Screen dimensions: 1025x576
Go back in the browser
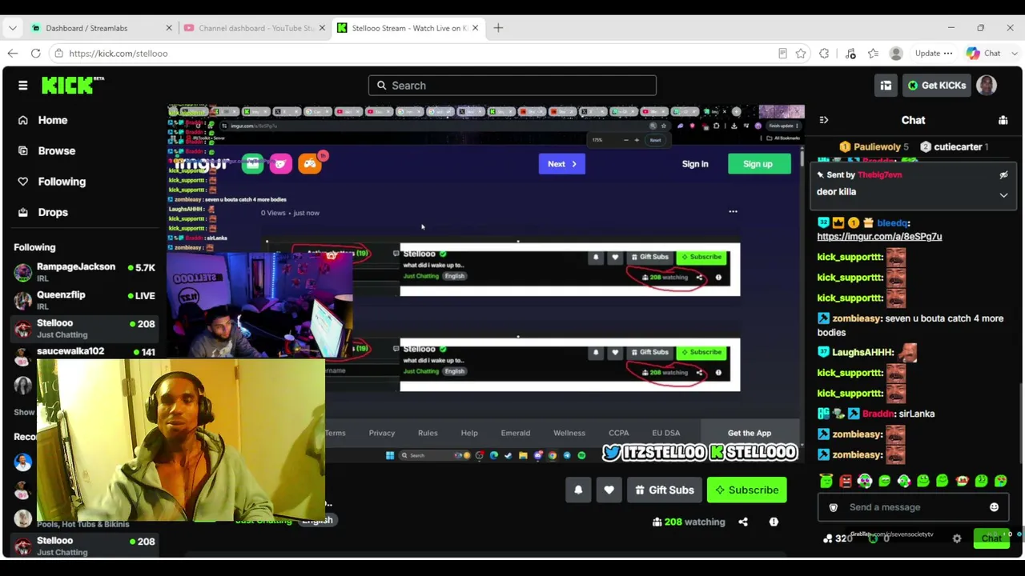pyautogui.click(x=13, y=54)
